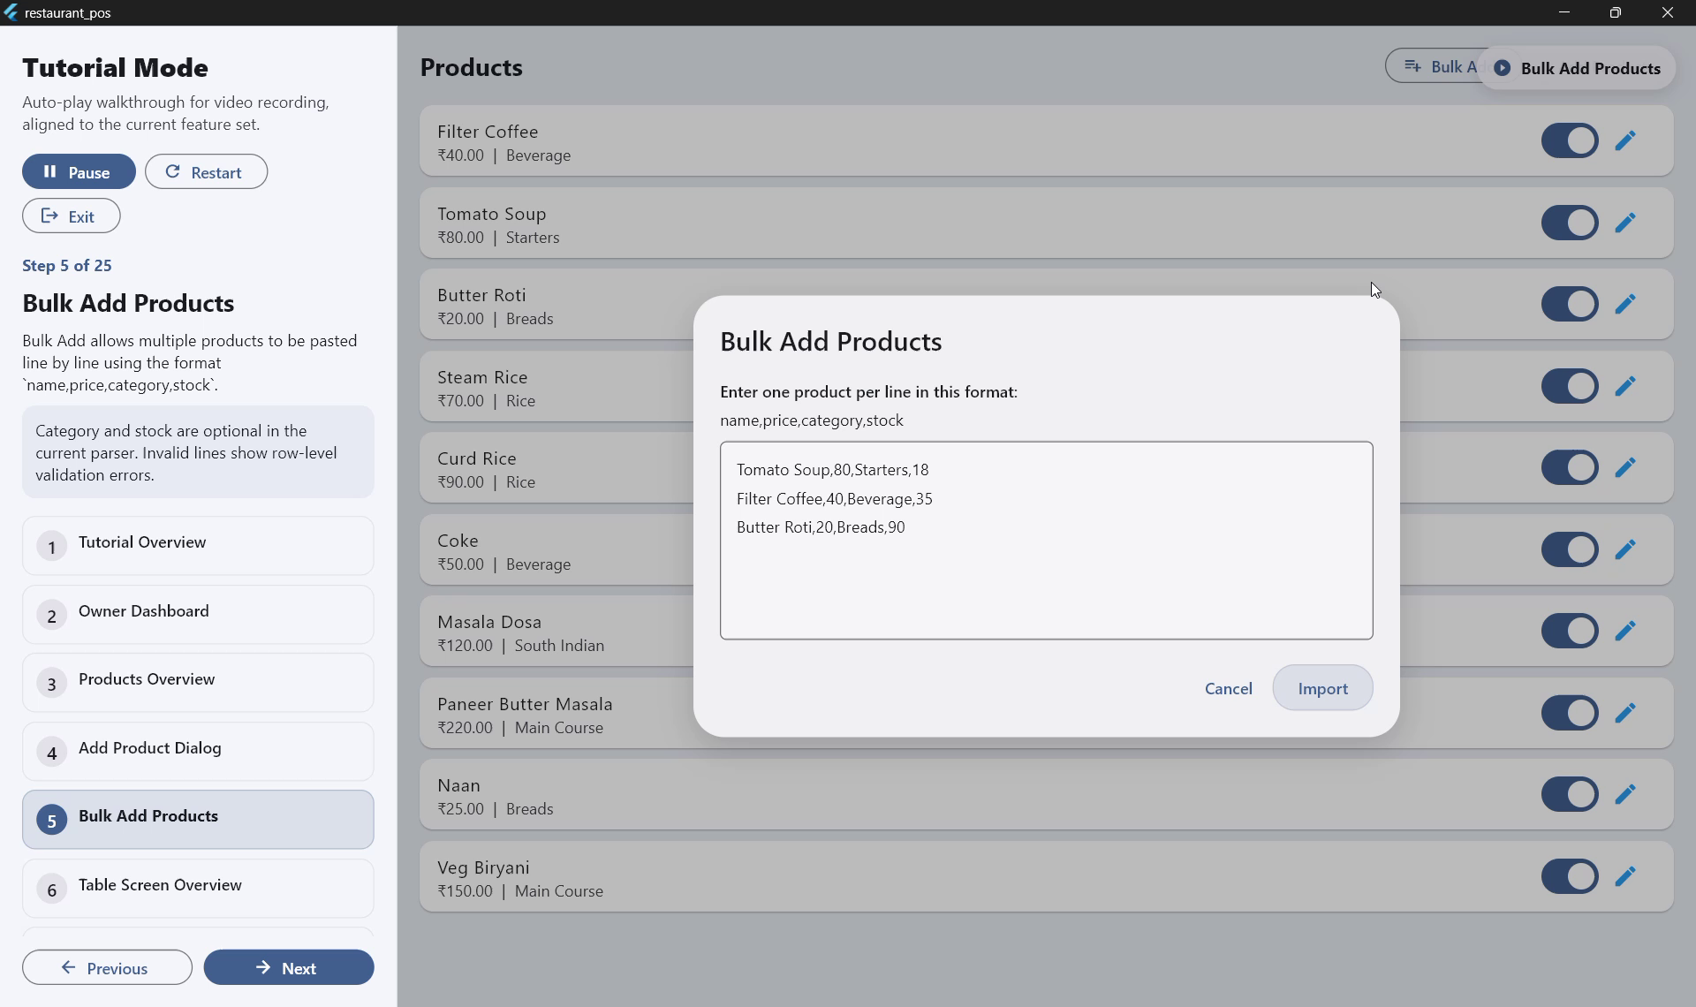Edit the Filter Coffee product
1696x1007 pixels.
1626,140
